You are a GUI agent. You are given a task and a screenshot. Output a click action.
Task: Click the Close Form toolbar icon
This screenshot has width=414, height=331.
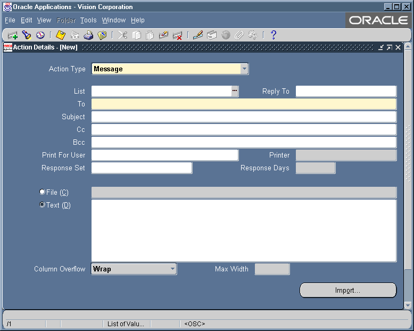point(102,35)
